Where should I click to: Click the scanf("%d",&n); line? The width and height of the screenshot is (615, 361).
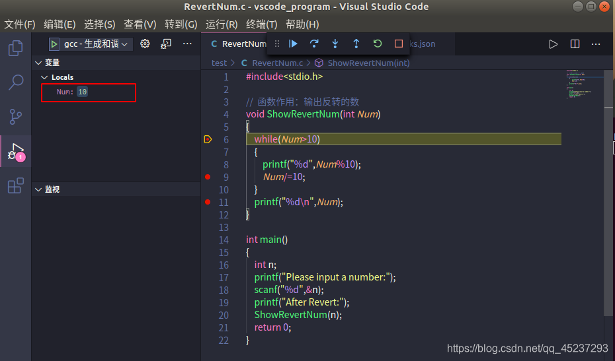coord(289,289)
